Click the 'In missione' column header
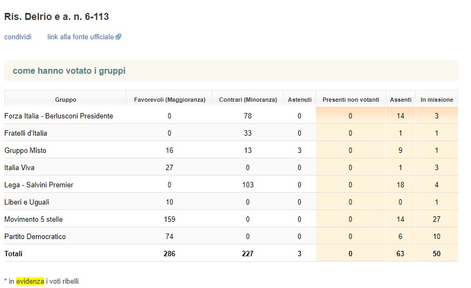The image size is (471, 288). pyautogui.click(x=437, y=100)
